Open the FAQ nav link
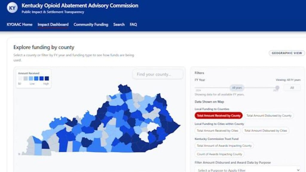 133,24
